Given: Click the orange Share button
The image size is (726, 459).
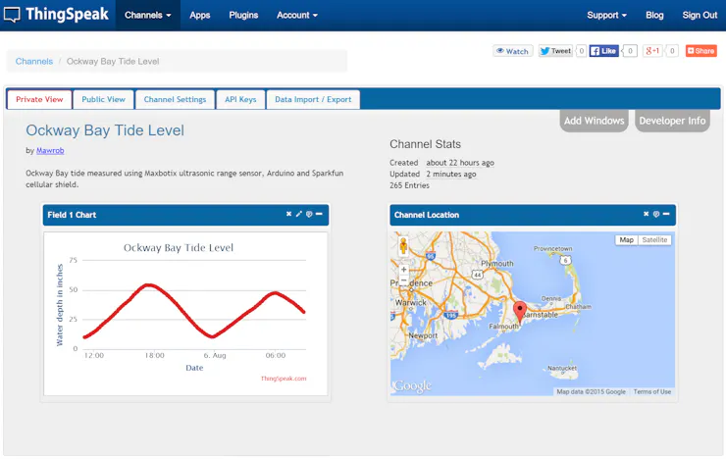Looking at the screenshot, I should tap(701, 51).
